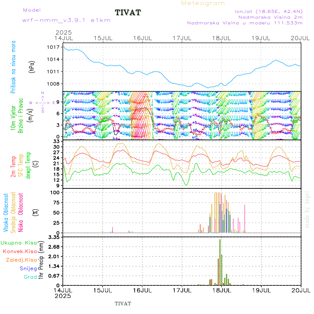The height and width of the screenshot is (314, 314).
Task: Select "Nadmorska Visina u modelu 111.533m" text
Action: [x=245, y=23]
